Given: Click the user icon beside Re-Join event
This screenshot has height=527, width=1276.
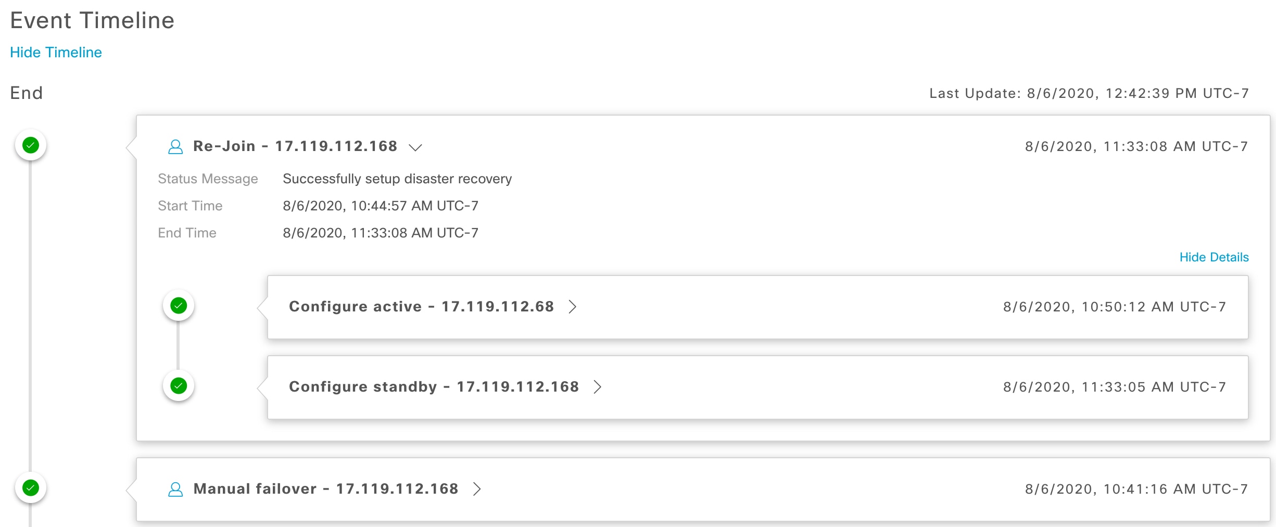Looking at the screenshot, I should pyautogui.click(x=175, y=147).
